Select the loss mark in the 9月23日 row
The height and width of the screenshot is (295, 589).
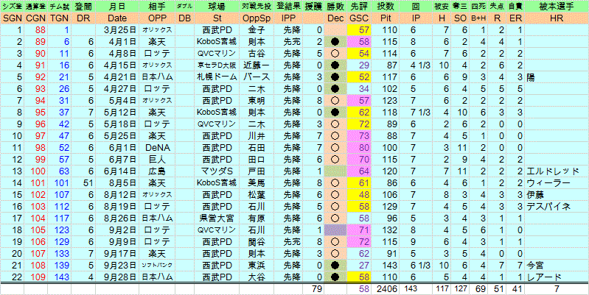point(335,265)
